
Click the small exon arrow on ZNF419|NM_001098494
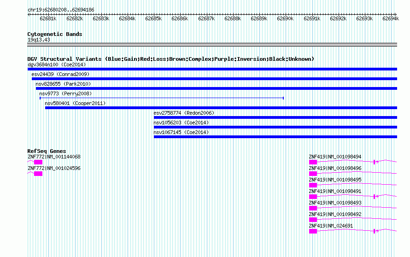pyautogui.click(x=376, y=162)
